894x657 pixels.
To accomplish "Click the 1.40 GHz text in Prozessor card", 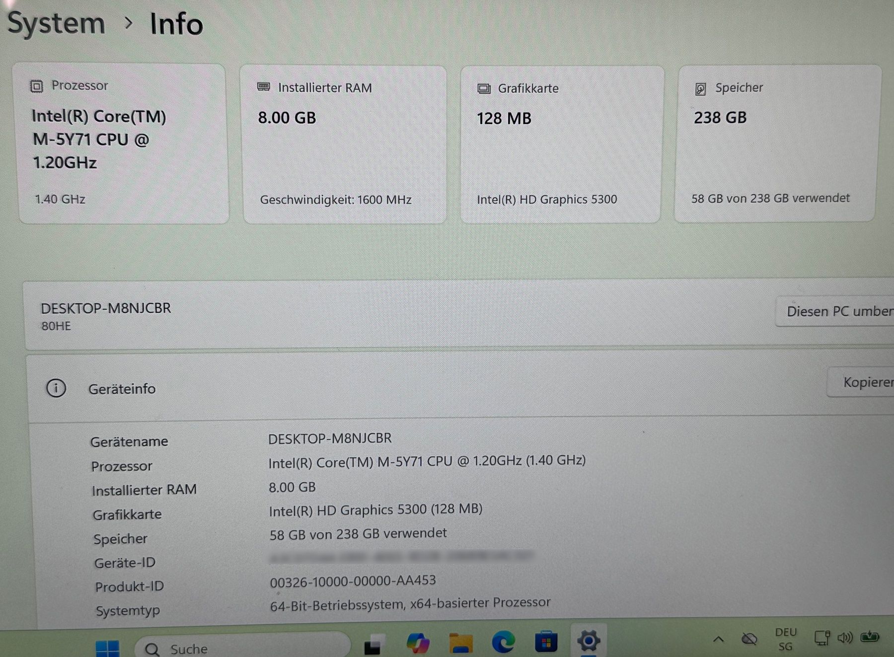I will coord(60,199).
